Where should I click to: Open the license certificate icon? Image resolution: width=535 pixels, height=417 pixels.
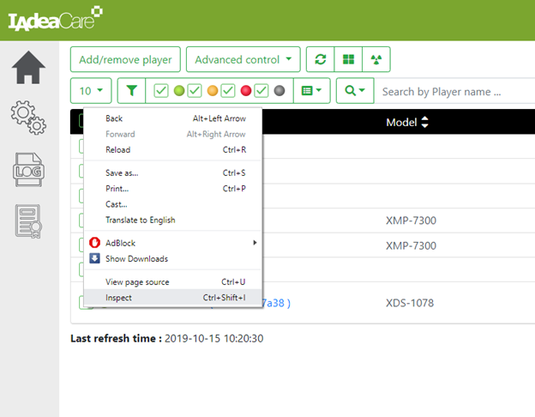28,221
